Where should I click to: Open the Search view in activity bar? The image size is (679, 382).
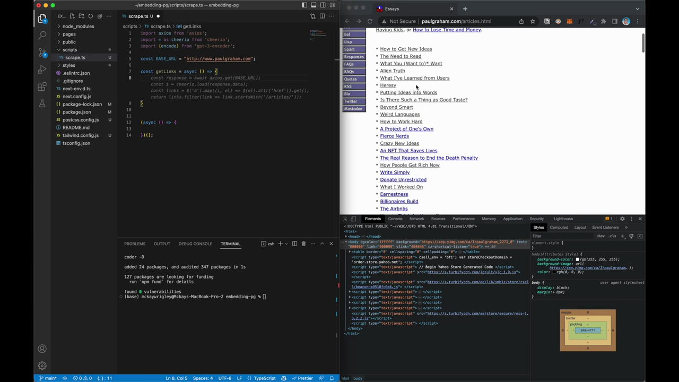click(42, 36)
